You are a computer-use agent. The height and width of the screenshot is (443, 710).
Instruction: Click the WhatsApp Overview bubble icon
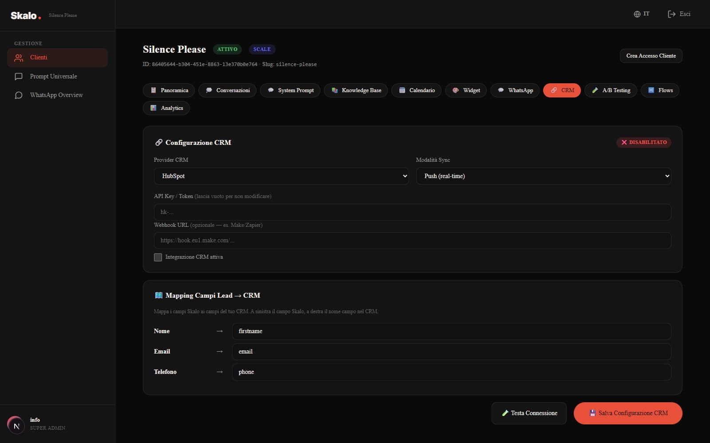pyautogui.click(x=19, y=95)
